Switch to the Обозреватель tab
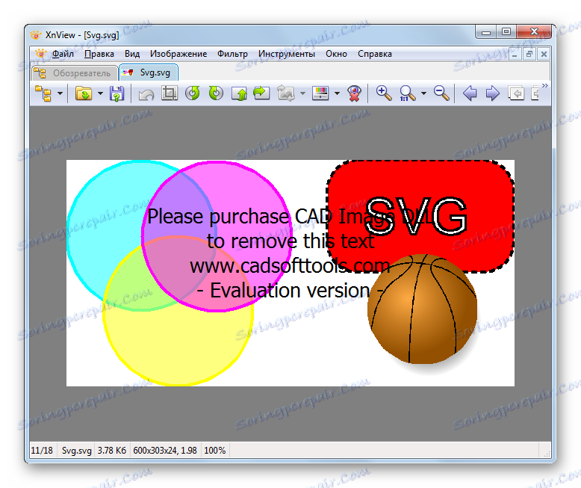The width and height of the screenshot is (581, 488). point(75,73)
